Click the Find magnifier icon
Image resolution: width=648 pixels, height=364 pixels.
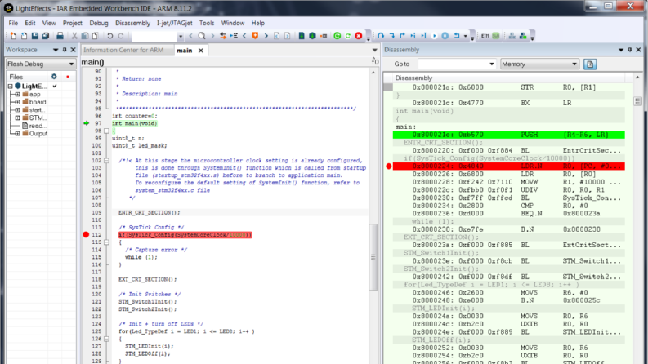pos(202,36)
